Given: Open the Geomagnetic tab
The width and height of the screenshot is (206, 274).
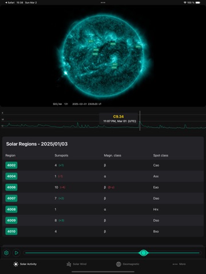Looking at the screenshot, I should click(x=128, y=264).
